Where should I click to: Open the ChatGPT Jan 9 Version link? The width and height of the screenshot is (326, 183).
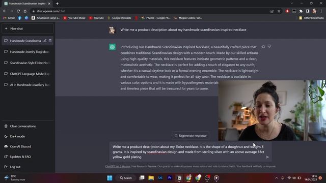118,166
